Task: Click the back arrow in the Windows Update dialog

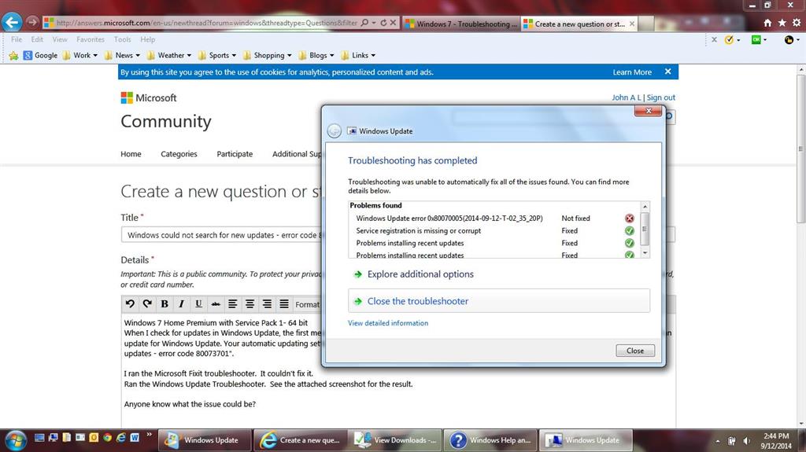Action: coord(334,131)
